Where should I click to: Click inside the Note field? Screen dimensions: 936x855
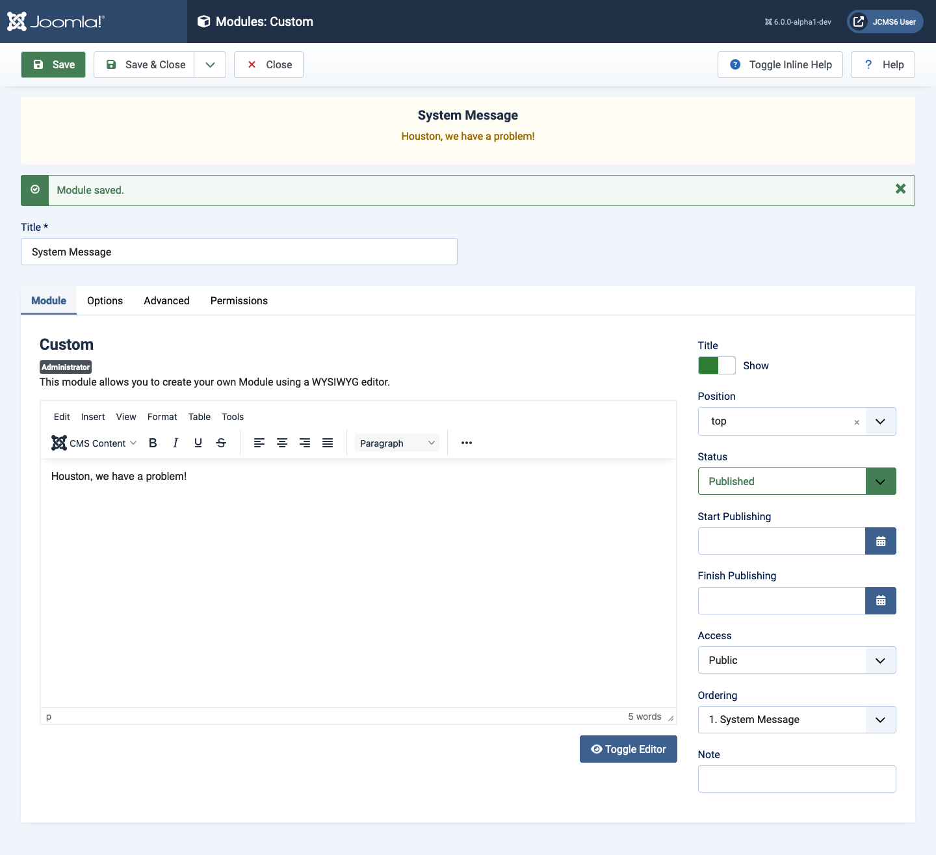(796, 778)
